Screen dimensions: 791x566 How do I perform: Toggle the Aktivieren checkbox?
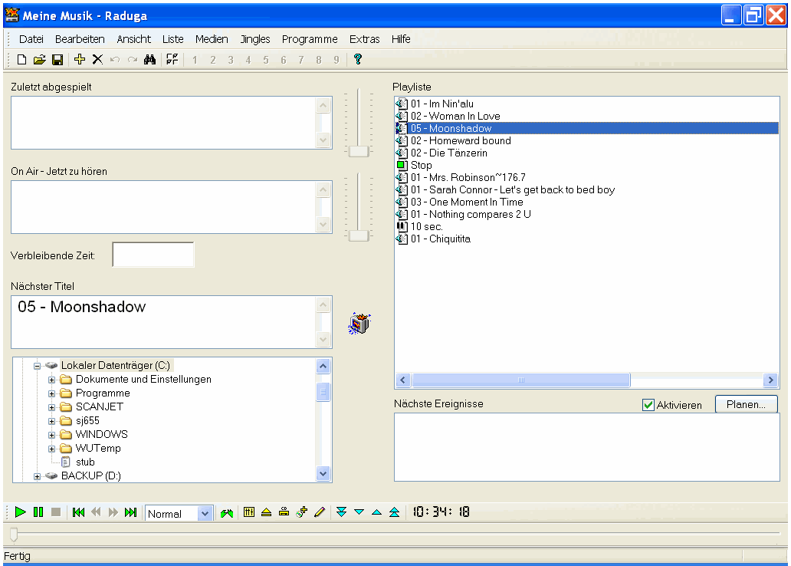click(x=648, y=405)
